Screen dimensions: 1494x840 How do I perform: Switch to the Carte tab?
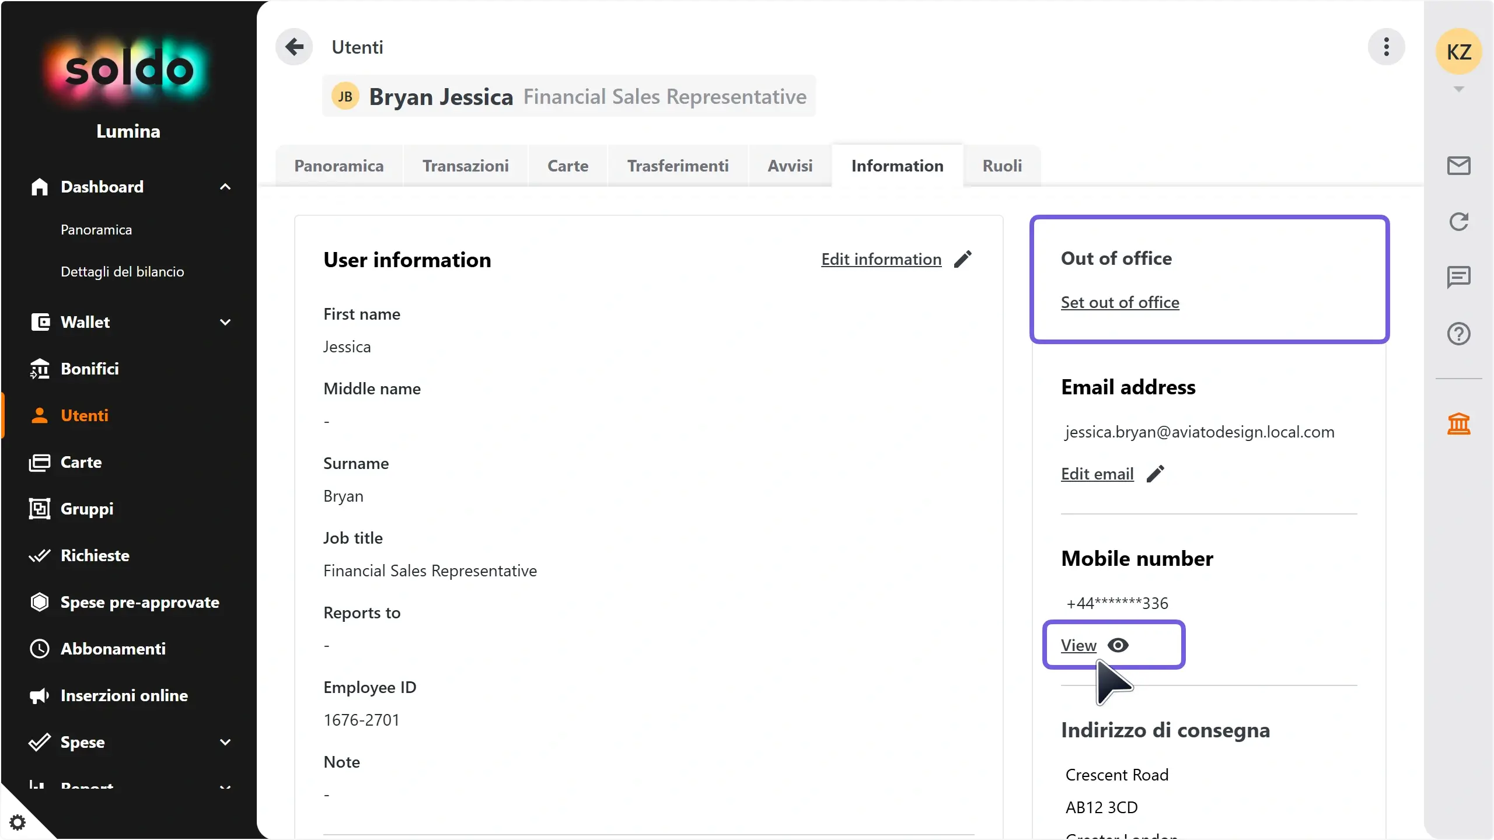coord(568,166)
